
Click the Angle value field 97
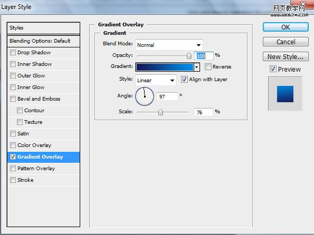click(x=167, y=96)
